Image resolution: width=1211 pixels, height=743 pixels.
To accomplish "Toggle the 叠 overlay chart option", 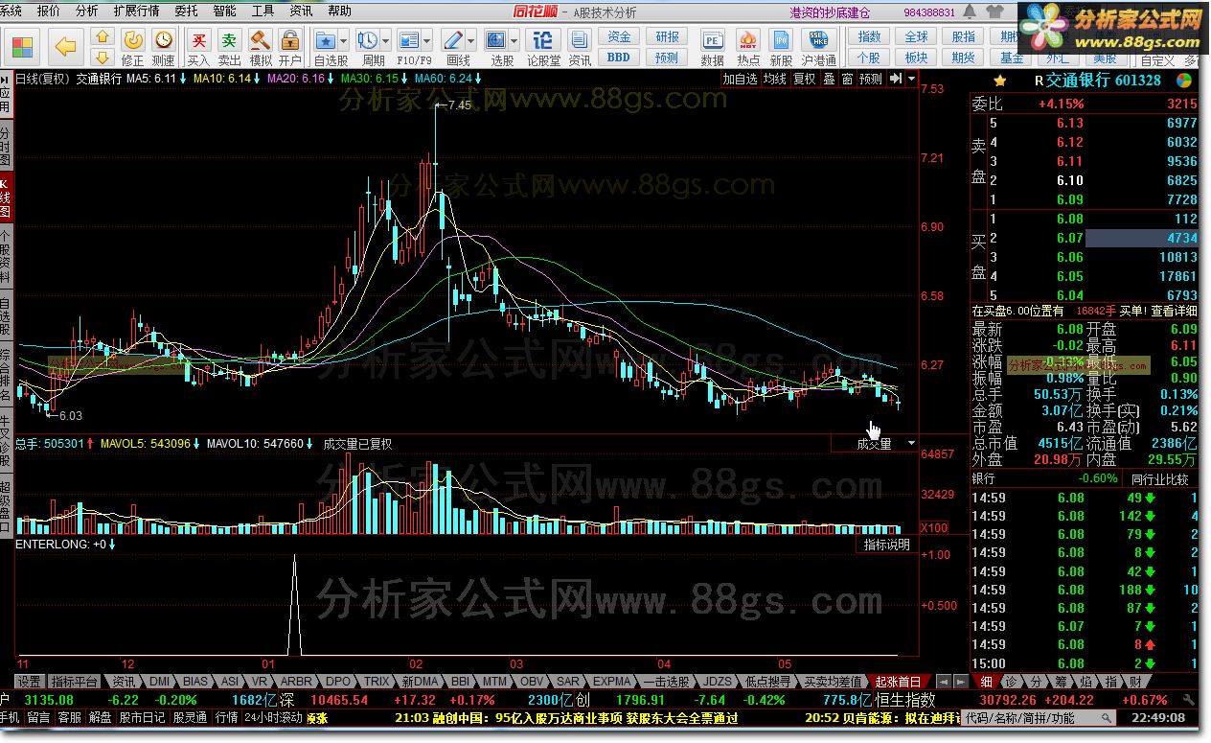I will click(x=830, y=79).
